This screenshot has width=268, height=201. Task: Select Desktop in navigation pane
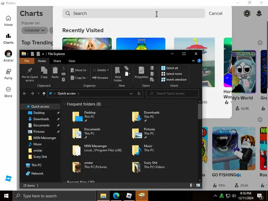pyautogui.click(x=39, y=113)
